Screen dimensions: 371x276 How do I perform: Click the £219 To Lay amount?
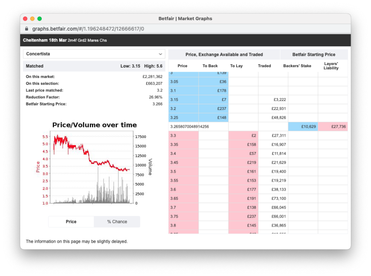point(251,162)
